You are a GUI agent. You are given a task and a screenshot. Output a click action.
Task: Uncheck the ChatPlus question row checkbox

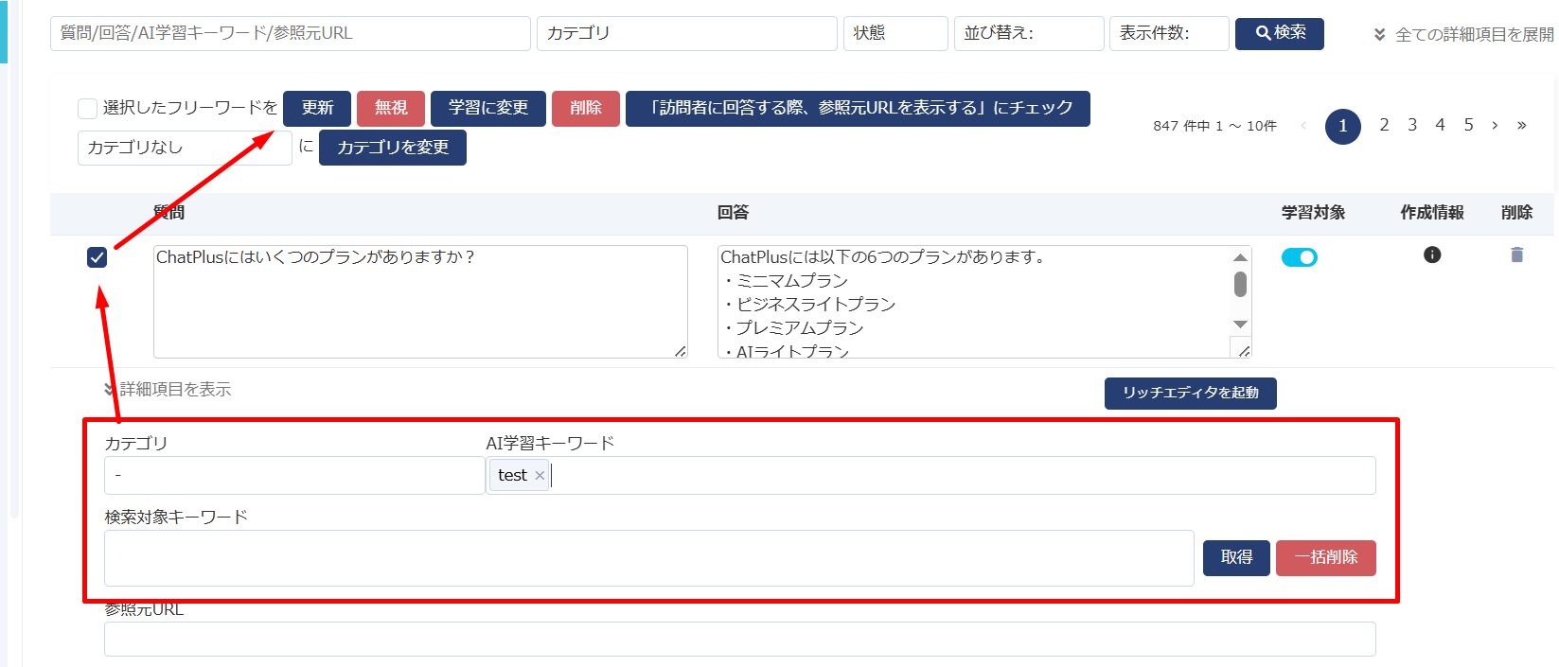coord(97,257)
